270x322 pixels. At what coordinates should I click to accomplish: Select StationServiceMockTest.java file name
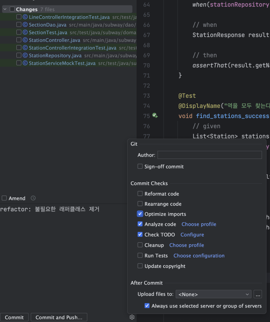[x=62, y=63]
